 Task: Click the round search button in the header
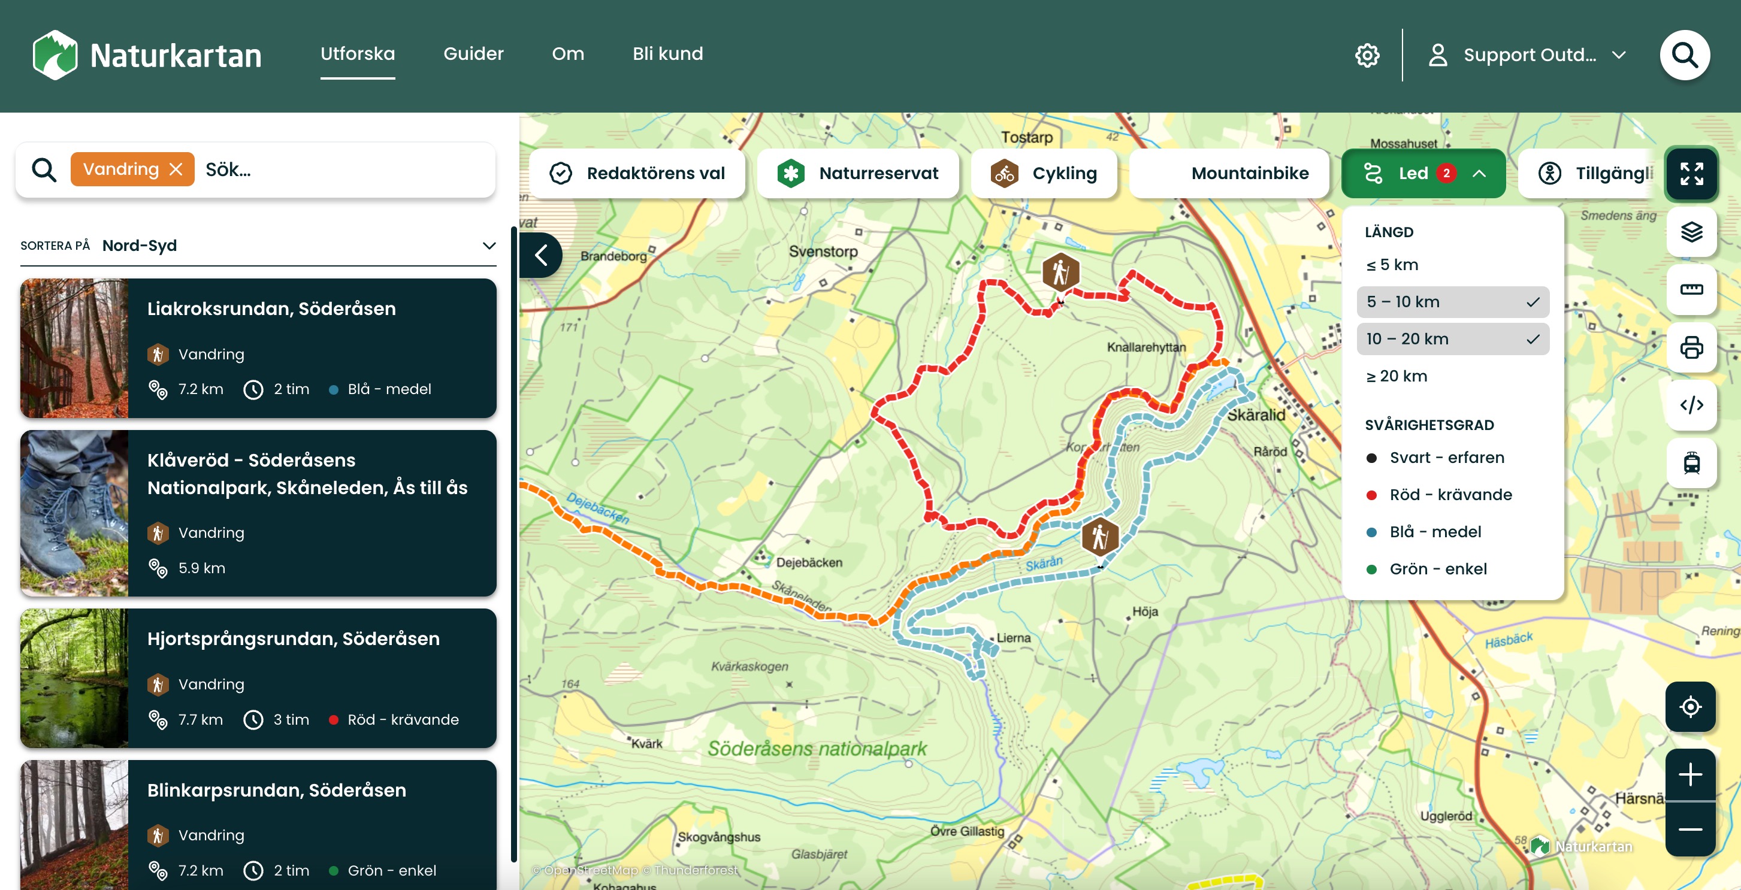pos(1684,55)
